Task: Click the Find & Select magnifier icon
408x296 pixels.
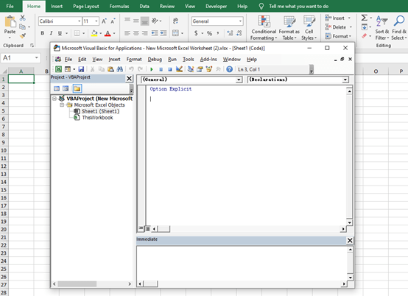Action: pos(398,28)
